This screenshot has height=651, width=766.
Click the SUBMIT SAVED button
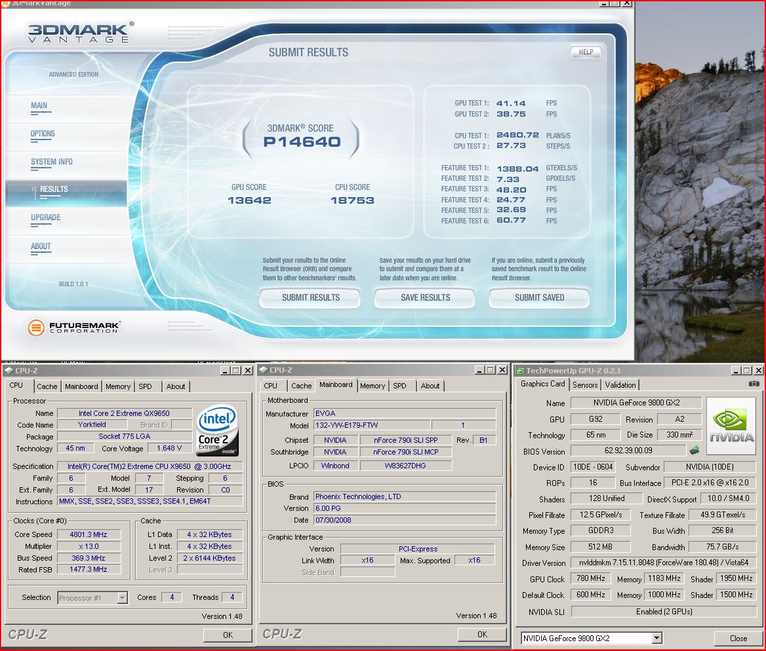click(539, 298)
